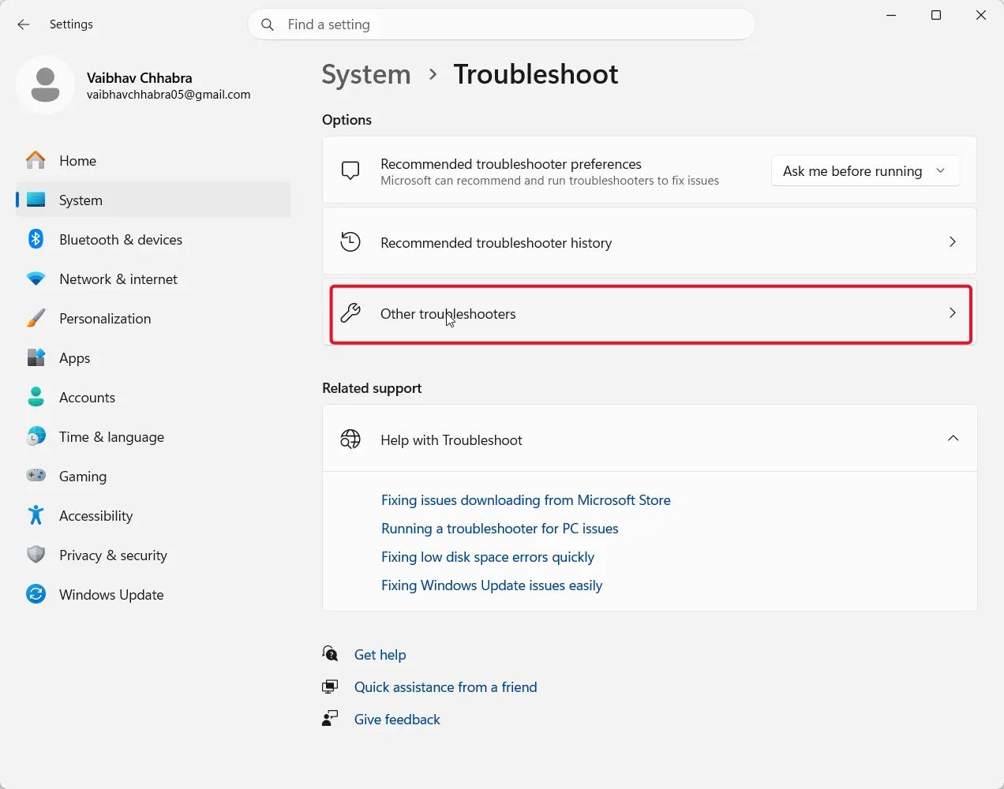Open Privacy & security settings
Screen dimensions: 1004x789
pos(153,555)
